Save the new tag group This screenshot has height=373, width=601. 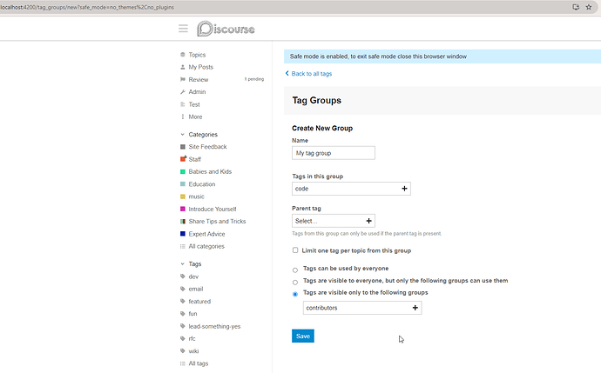(303, 336)
